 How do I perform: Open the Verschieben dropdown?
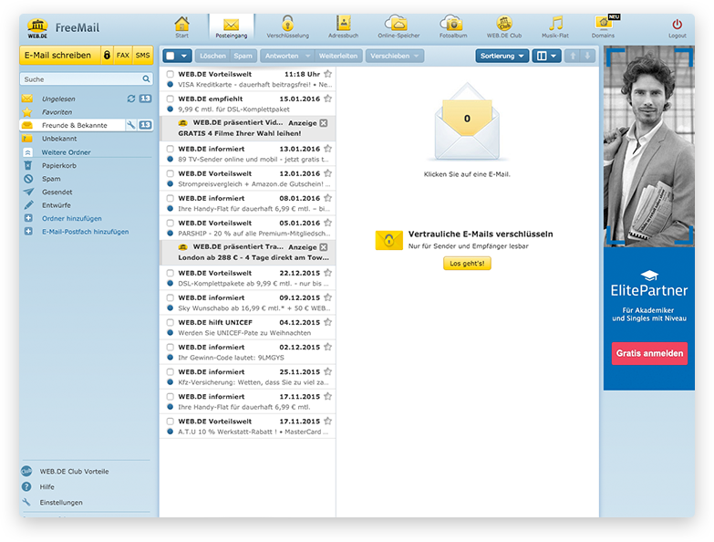394,56
